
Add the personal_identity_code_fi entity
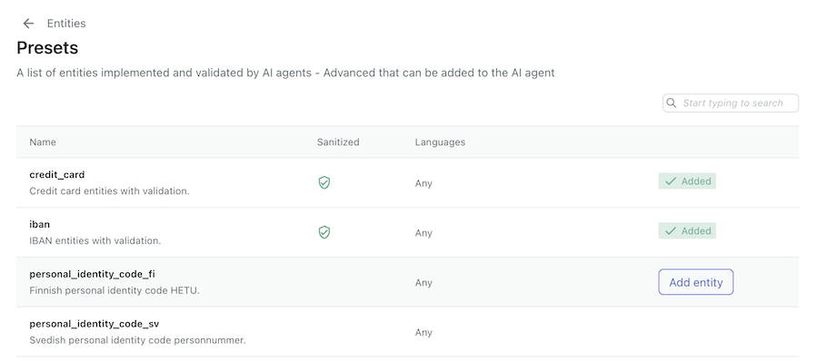[695, 282]
